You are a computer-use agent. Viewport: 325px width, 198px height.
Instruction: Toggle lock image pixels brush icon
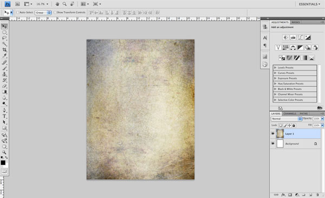(285, 125)
